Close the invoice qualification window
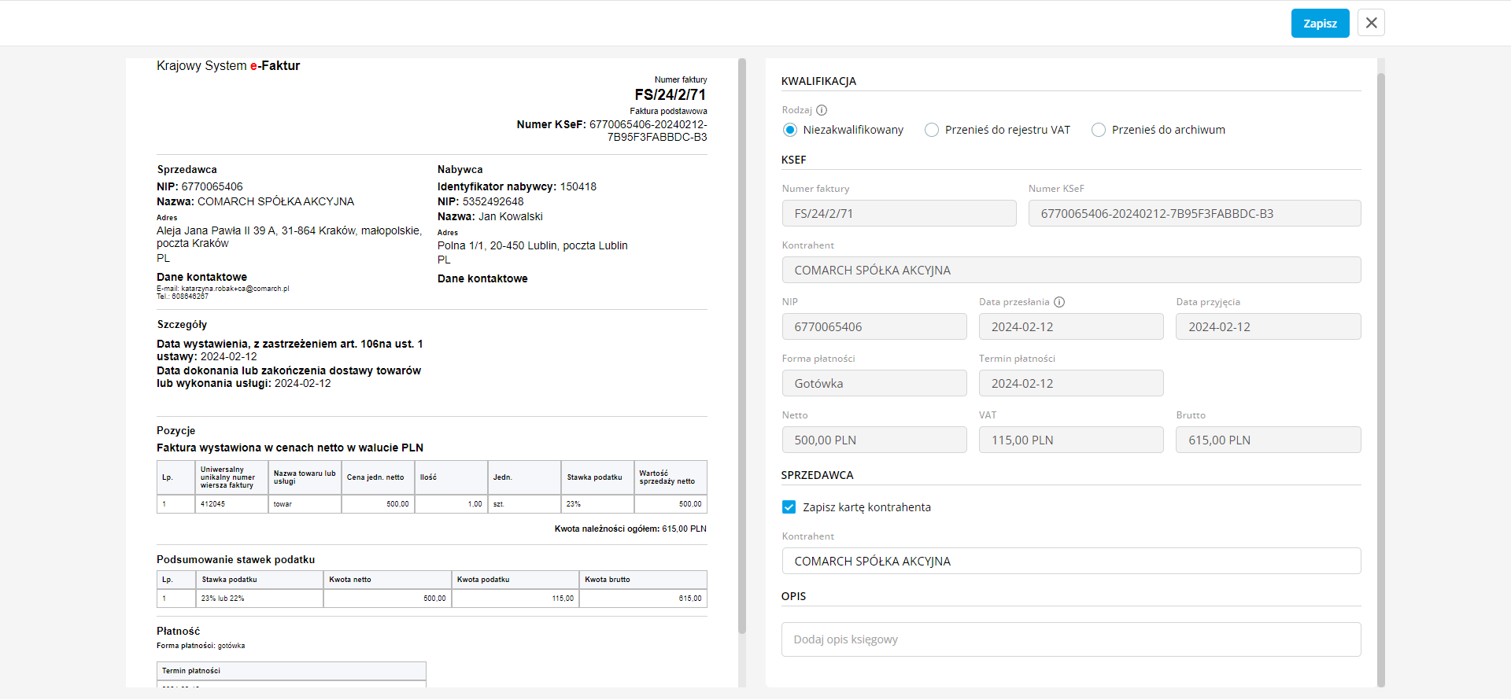 [x=1371, y=23]
